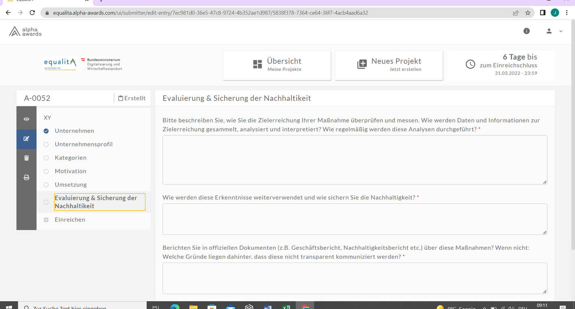The width and height of the screenshot is (575, 309).
Task: Bookmark page with the star icon
Action: point(528,13)
